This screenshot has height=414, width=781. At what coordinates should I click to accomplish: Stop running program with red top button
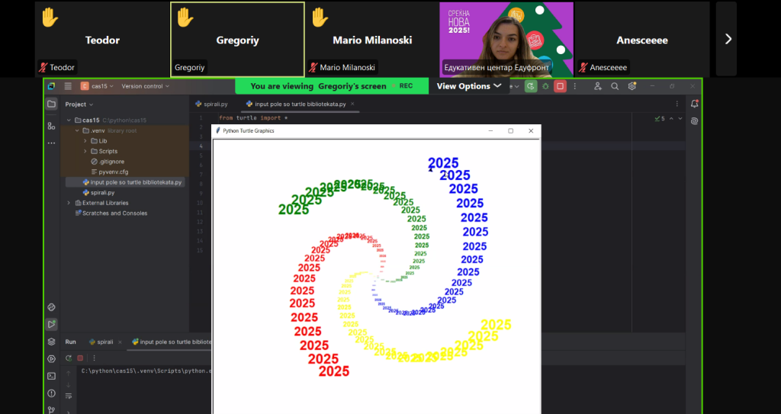561,86
